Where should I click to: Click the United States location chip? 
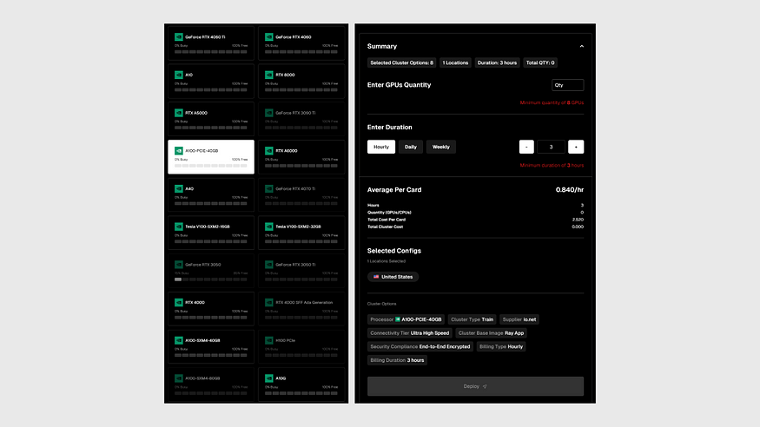tap(393, 277)
